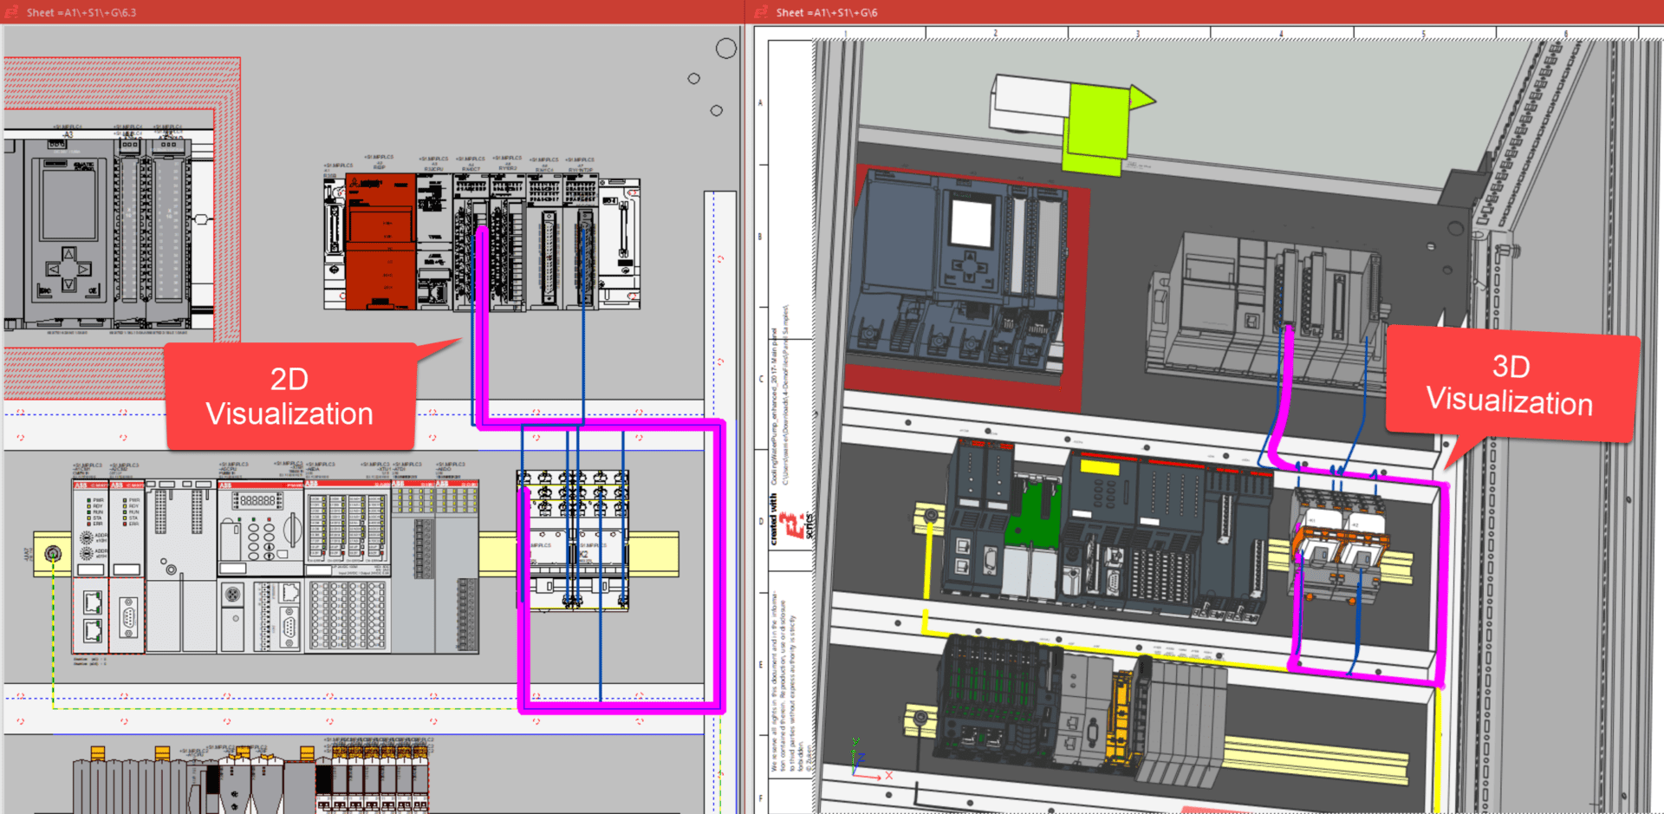
Task: Select the orange contactor in 3D view
Action: coord(1339,551)
